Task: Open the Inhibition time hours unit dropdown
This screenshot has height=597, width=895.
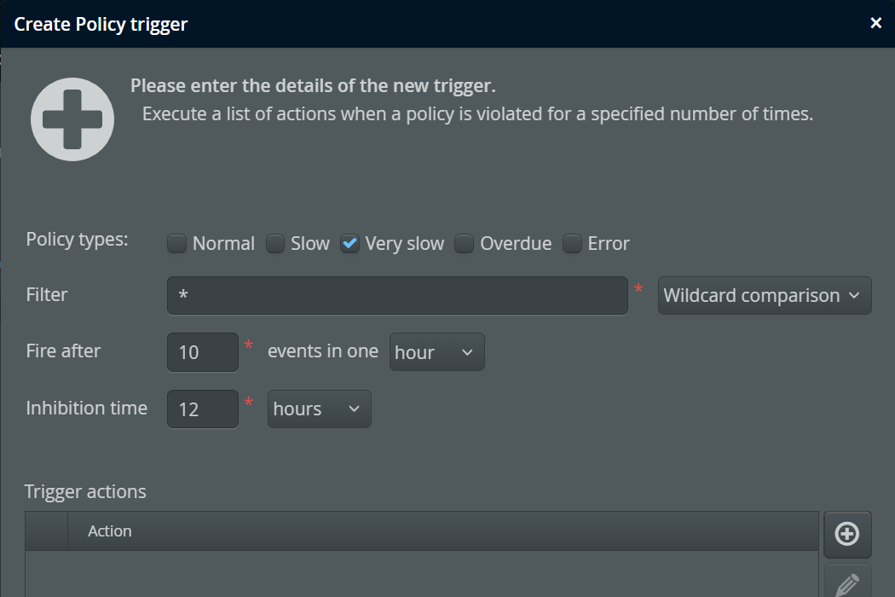Action: [319, 409]
